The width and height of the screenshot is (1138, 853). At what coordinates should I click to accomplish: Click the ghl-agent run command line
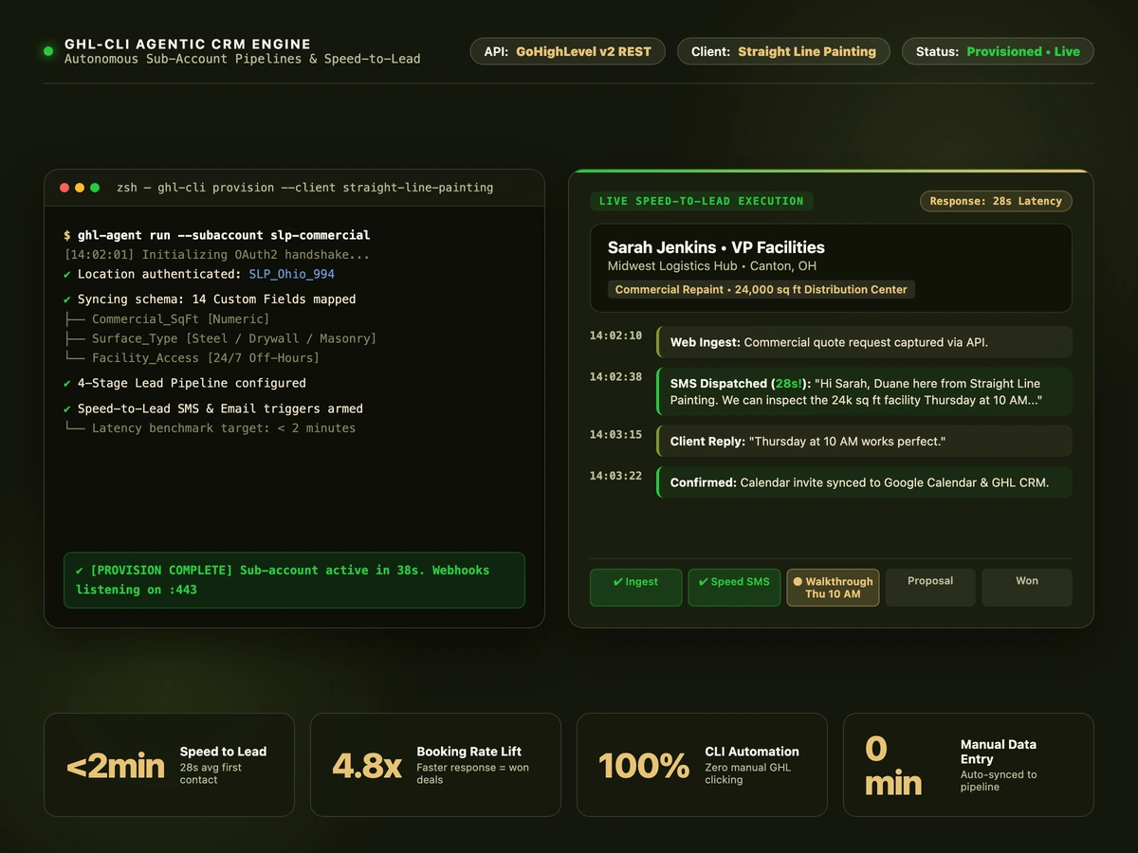tap(217, 235)
